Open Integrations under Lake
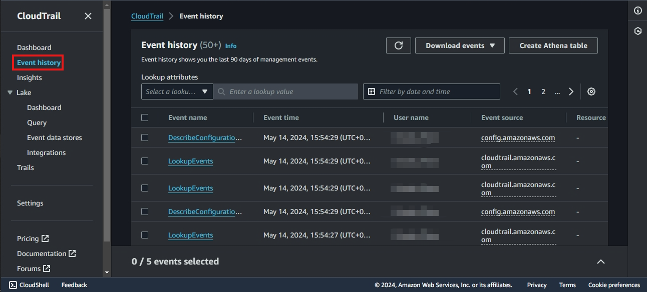The width and height of the screenshot is (647, 292). click(x=46, y=152)
